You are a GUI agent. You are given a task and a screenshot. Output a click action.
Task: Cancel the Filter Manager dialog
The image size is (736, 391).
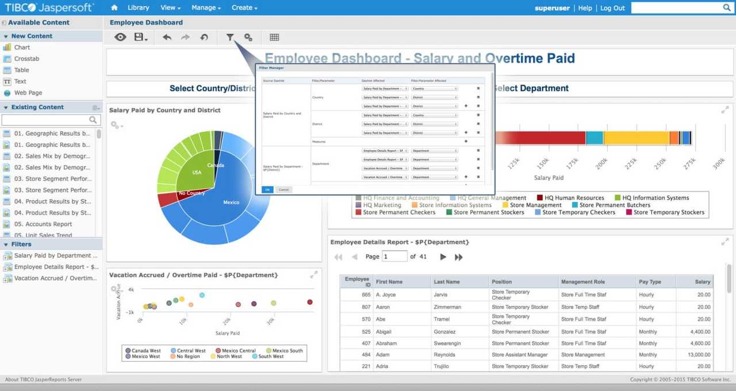[x=283, y=189]
